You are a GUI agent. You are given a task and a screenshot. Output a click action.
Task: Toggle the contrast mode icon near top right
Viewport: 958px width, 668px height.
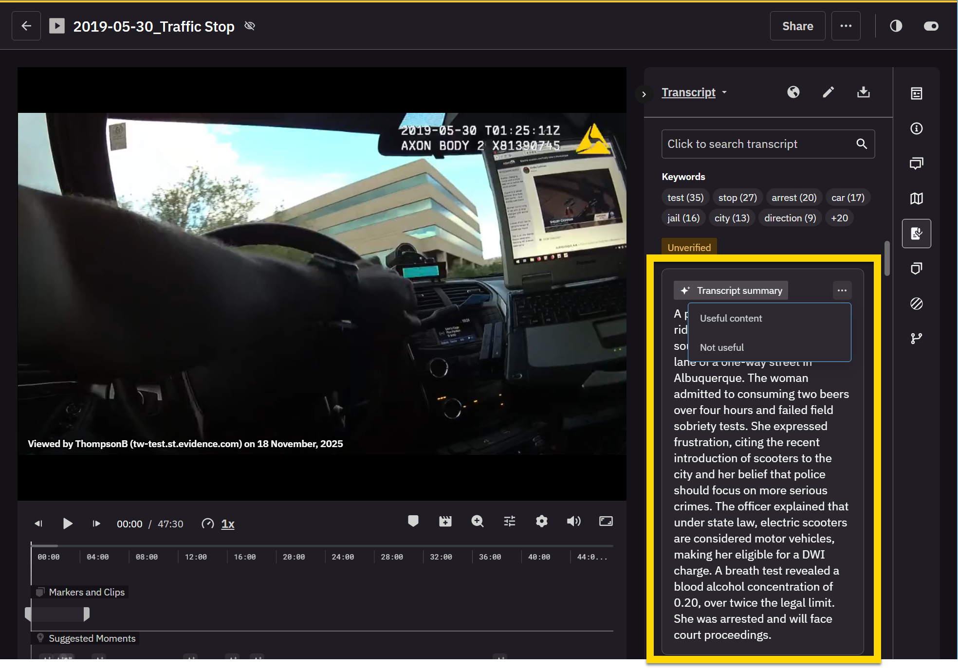[x=896, y=26]
